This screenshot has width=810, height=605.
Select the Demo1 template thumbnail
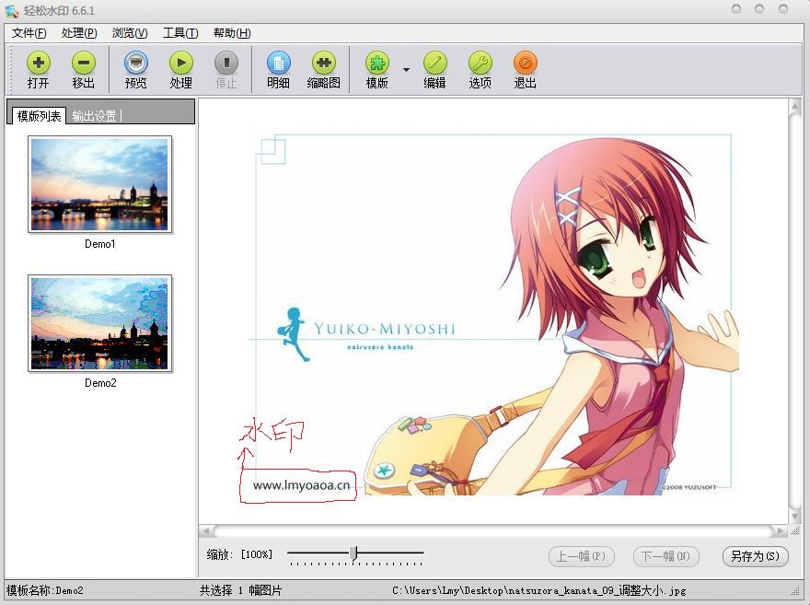point(99,184)
